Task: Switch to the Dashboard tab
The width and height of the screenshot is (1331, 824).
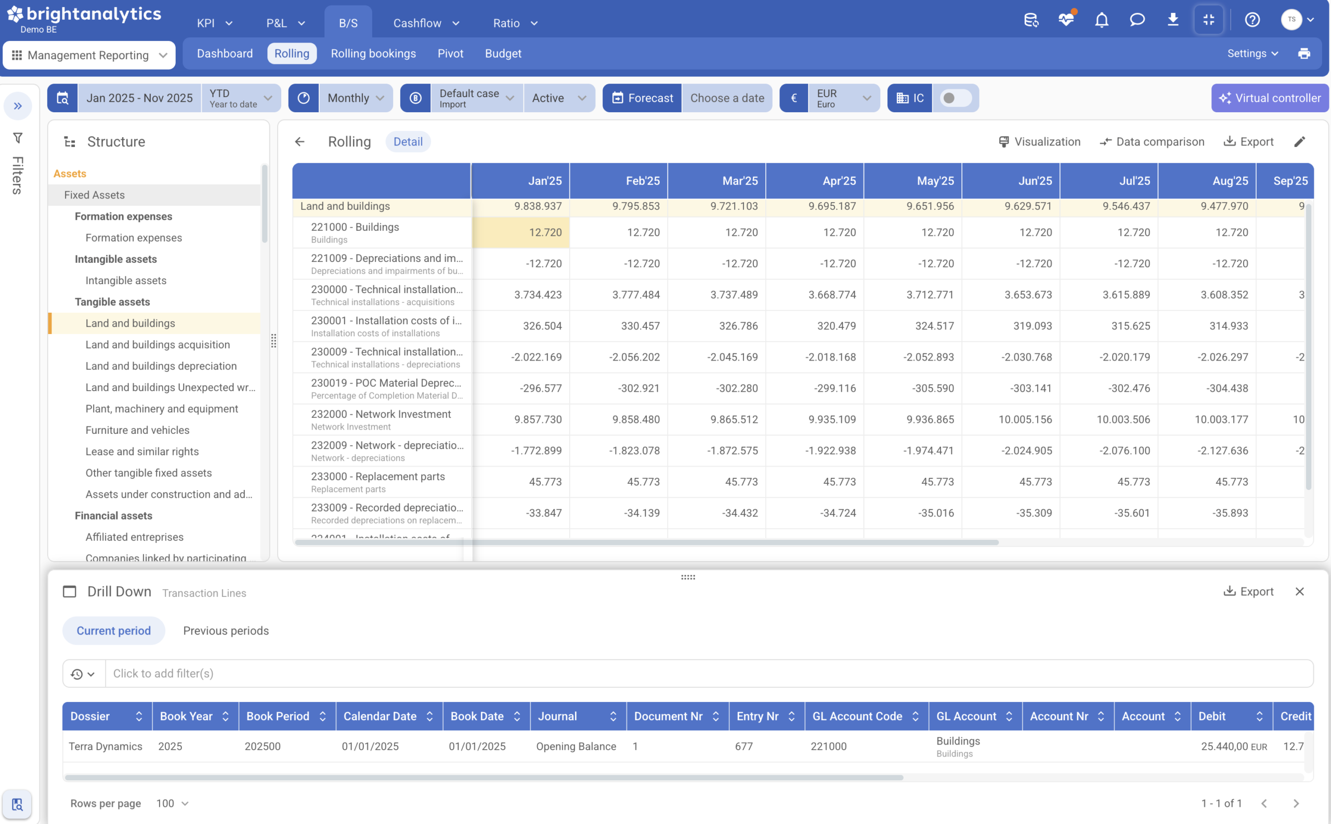Action: (x=225, y=54)
